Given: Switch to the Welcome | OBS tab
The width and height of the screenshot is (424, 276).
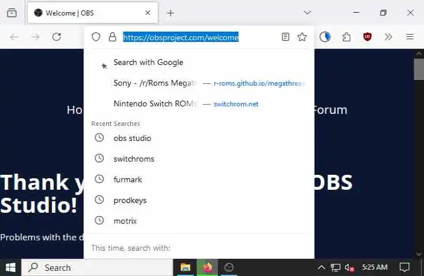Looking at the screenshot, I should [x=93, y=13].
